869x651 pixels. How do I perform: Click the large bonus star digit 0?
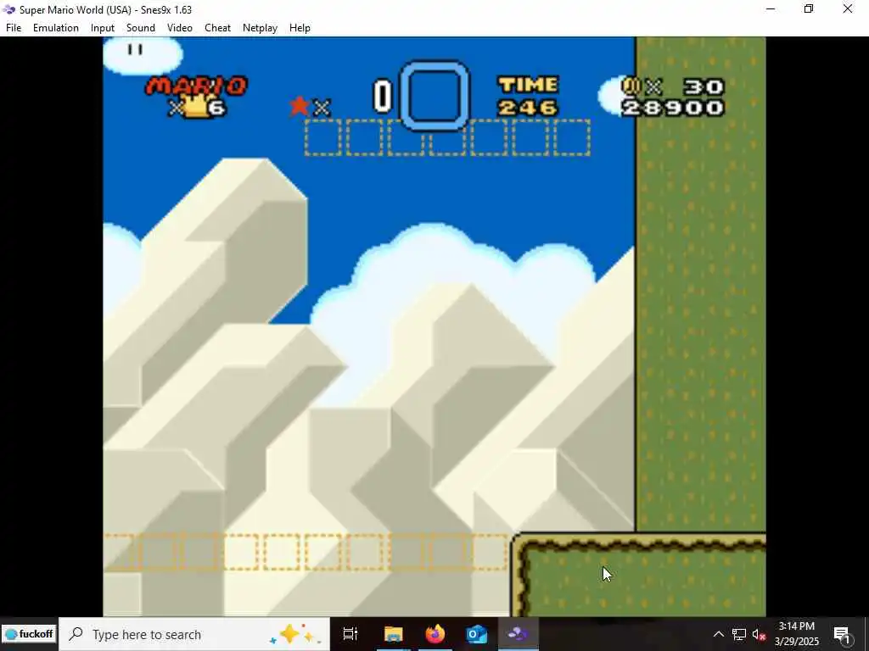click(383, 96)
